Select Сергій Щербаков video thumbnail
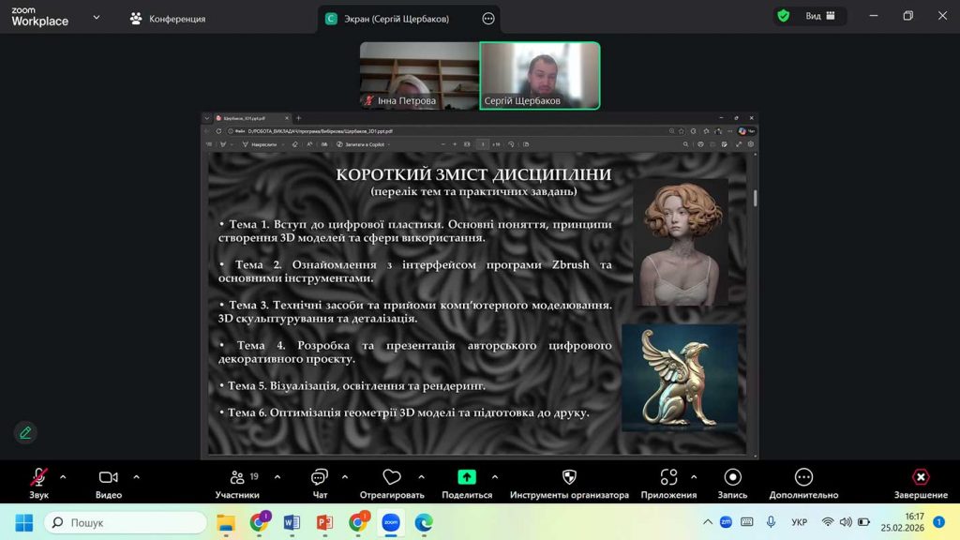Viewport: 960px width, 540px height. [539, 76]
